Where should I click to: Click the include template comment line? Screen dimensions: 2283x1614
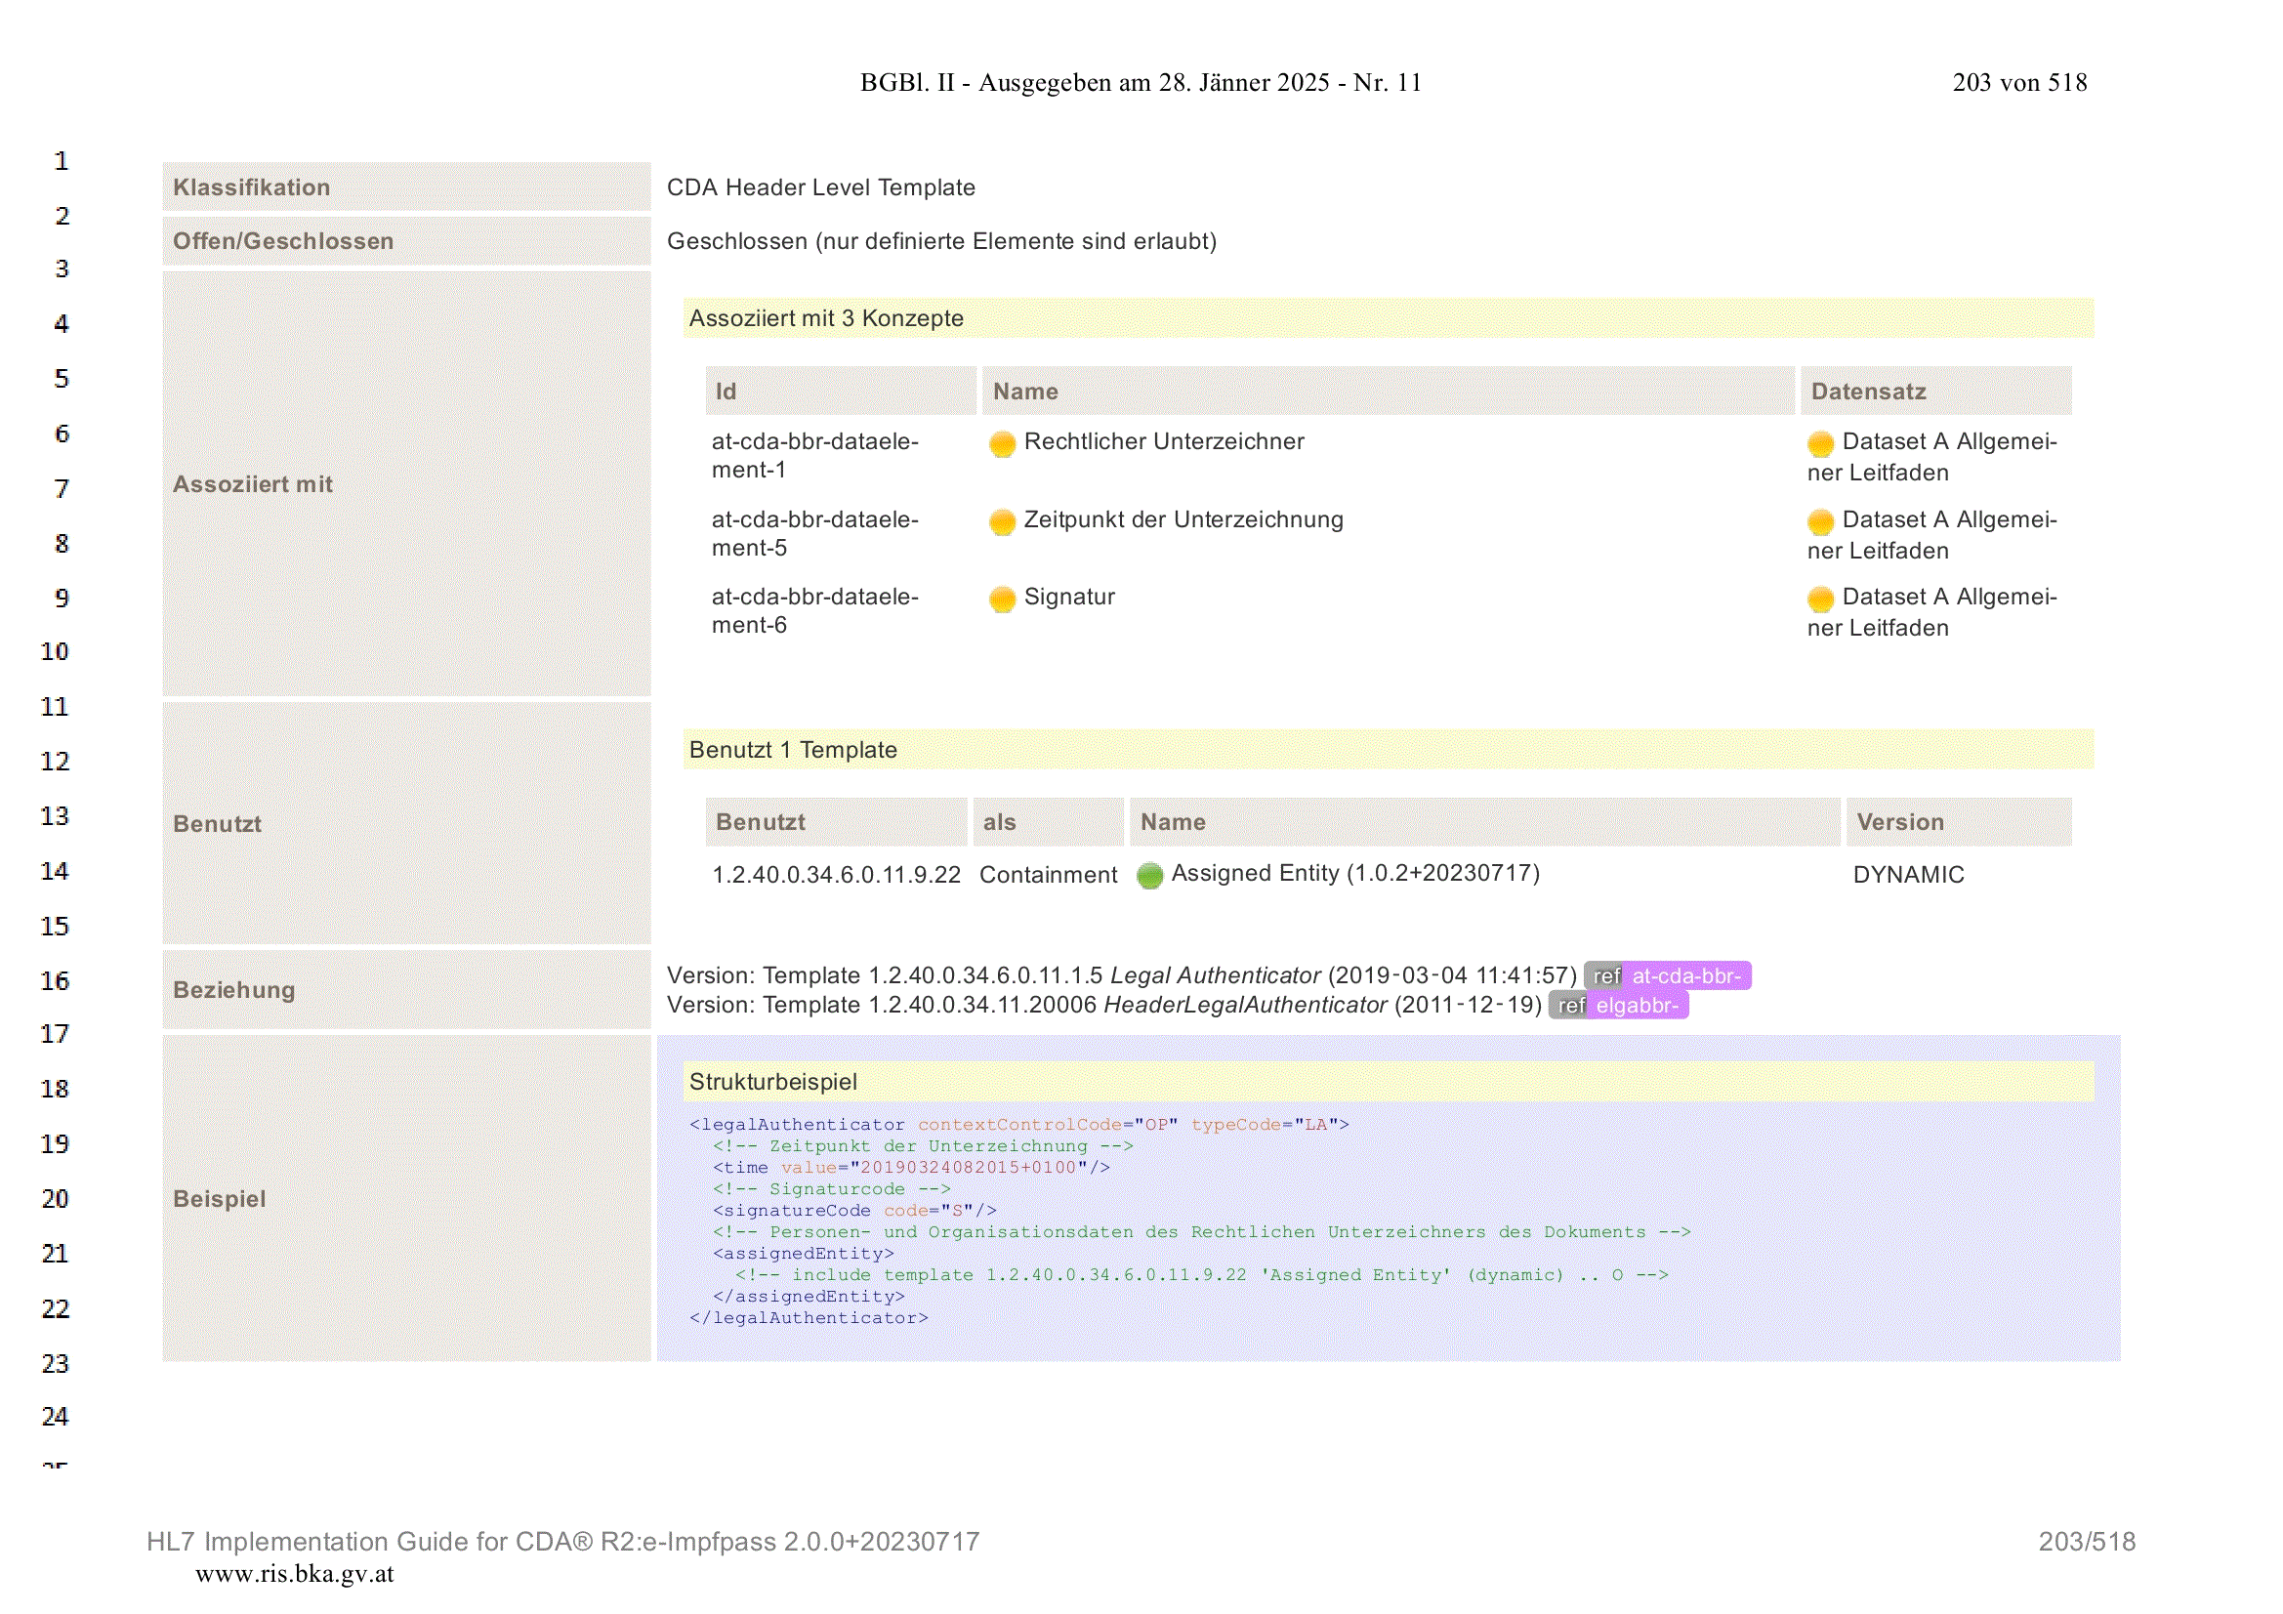pyautogui.click(x=1201, y=1275)
